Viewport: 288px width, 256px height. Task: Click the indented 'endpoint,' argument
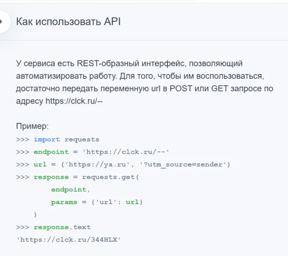click(71, 190)
